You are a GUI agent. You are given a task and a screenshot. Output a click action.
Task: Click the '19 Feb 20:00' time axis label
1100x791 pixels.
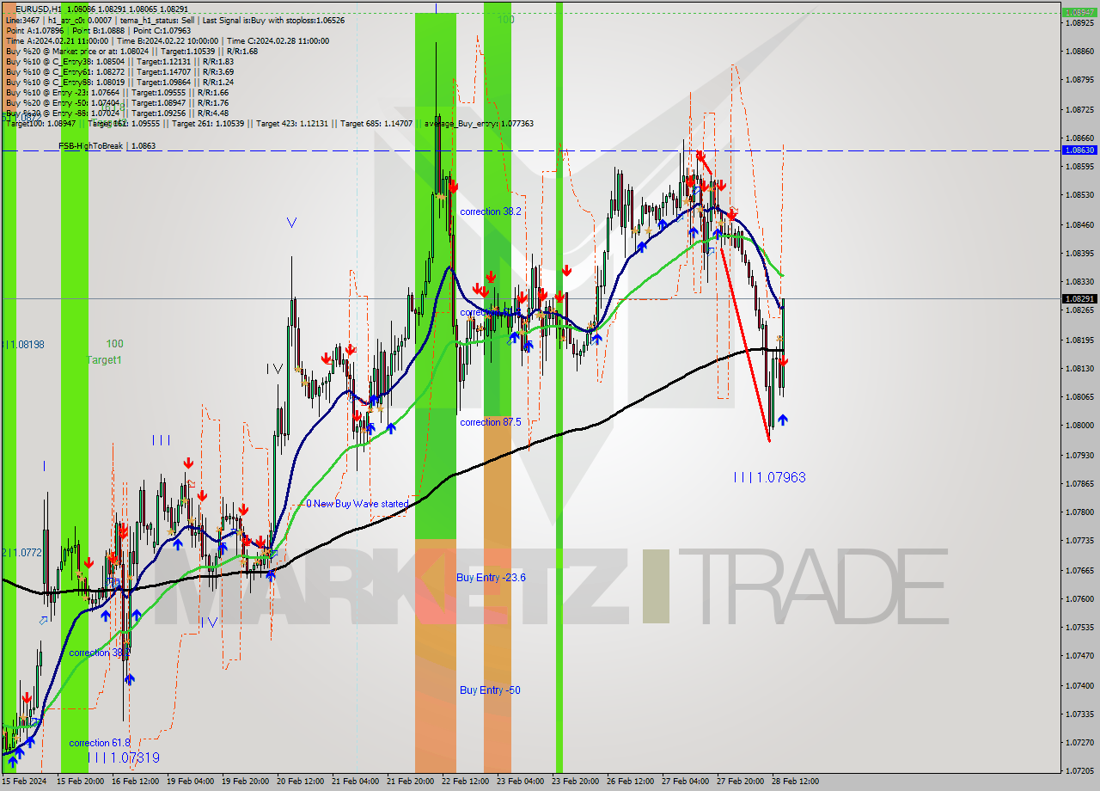point(245,782)
